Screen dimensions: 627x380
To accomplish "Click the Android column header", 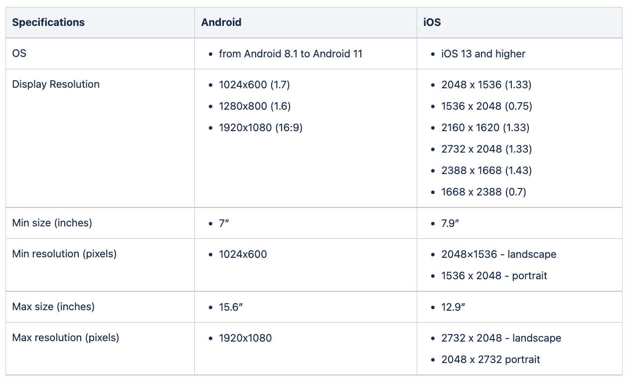I will click(221, 22).
